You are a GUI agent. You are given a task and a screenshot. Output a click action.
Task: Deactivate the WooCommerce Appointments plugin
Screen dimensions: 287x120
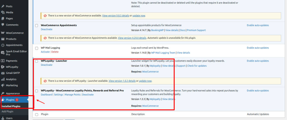click(47, 29)
